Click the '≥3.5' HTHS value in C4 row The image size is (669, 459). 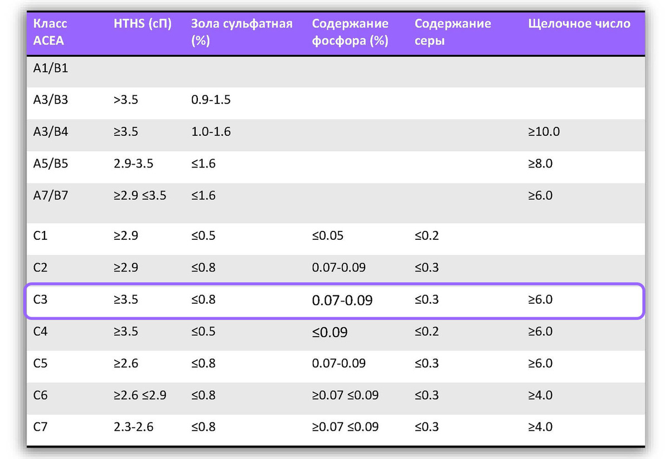[125, 331]
